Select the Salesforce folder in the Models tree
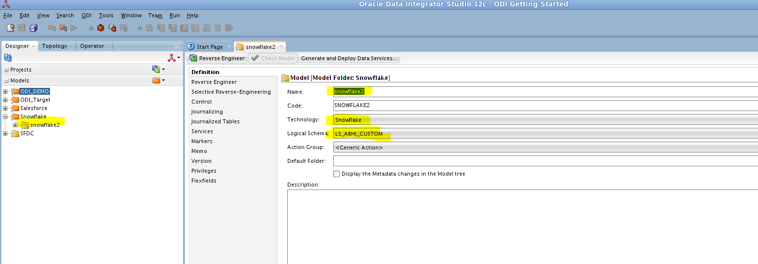This screenshot has height=264, width=758. [34, 108]
